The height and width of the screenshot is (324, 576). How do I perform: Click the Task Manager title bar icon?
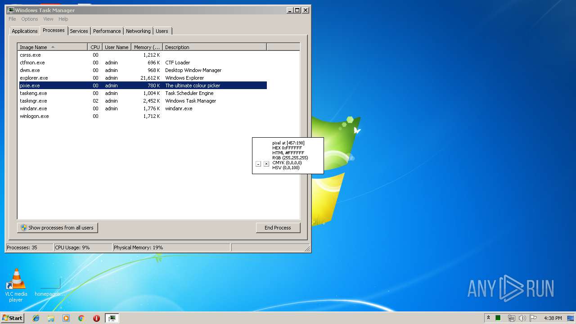(10, 10)
